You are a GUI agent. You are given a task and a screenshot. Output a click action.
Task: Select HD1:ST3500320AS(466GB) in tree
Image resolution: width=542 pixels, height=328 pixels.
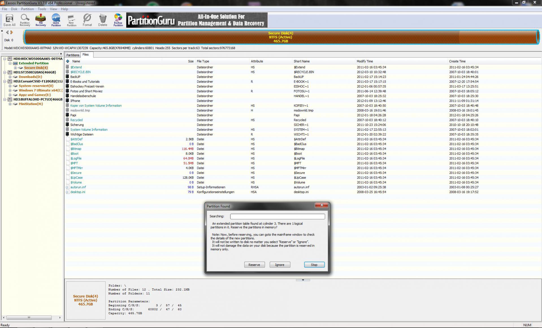click(35, 72)
